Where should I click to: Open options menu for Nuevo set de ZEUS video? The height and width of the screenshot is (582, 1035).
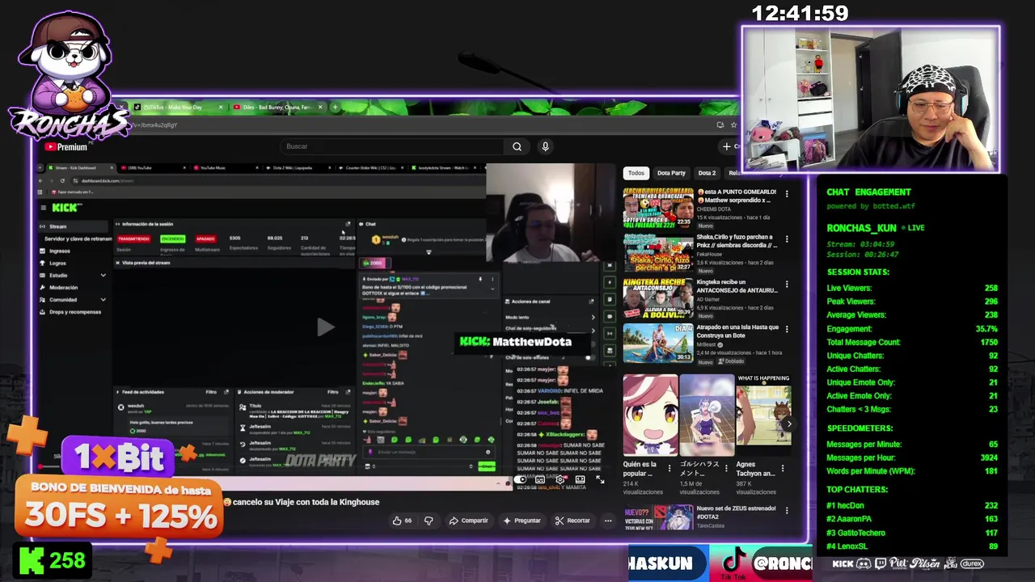coord(787,511)
